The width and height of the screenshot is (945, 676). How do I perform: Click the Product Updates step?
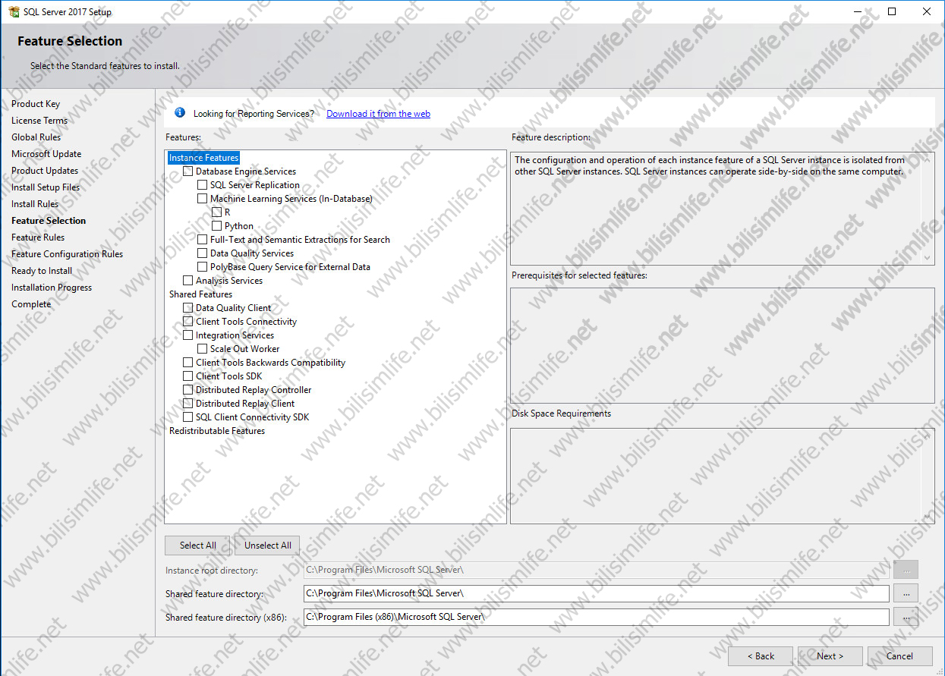pos(45,171)
